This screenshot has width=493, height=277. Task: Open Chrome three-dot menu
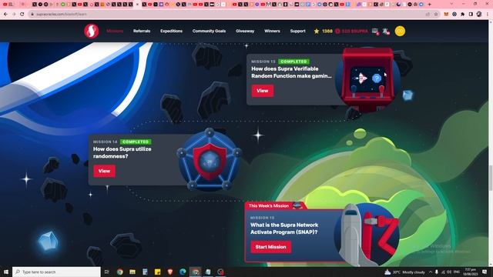(488, 14)
